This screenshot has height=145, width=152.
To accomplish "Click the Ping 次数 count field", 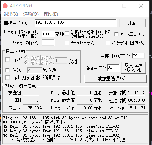I will 48,43.
